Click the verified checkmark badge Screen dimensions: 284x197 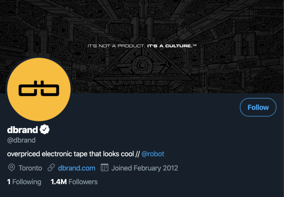click(x=45, y=129)
